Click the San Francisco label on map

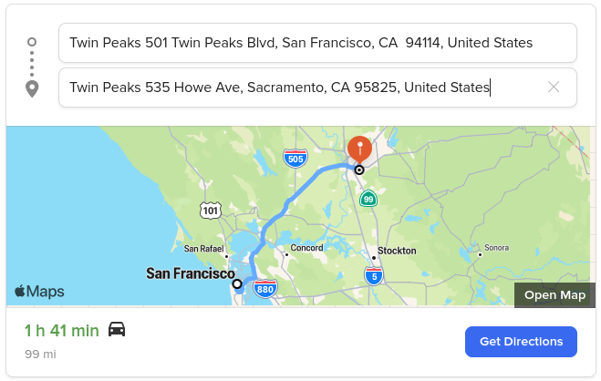(191, 273)
